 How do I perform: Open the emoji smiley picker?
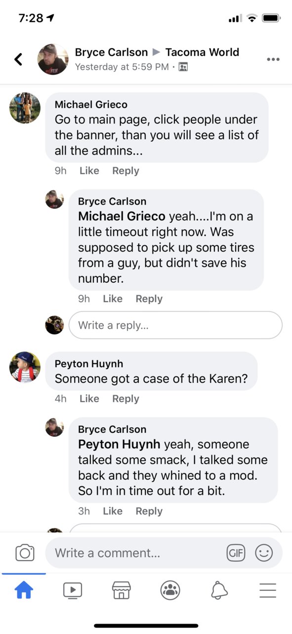[x=264, y=553]
